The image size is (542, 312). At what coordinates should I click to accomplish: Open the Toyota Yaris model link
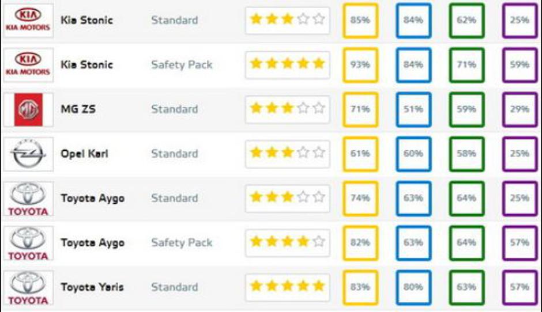coord(92,287)
